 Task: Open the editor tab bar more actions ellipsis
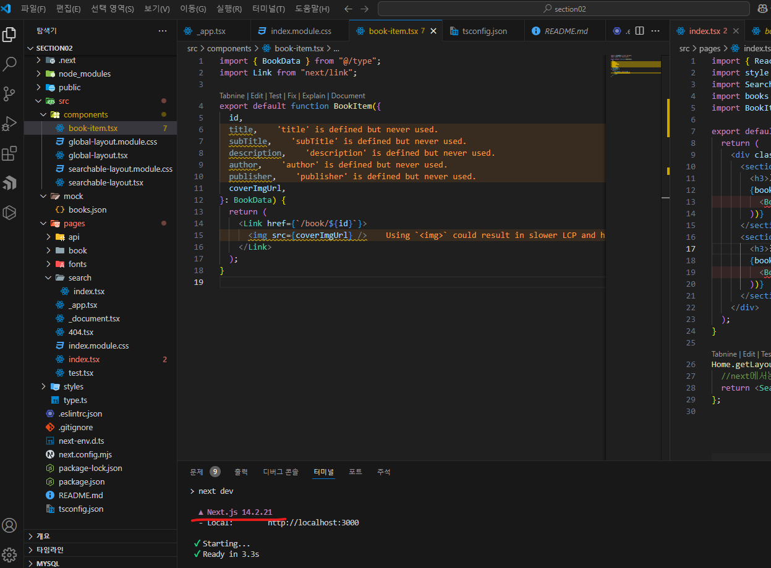pyautogui.click(x=655, y=31)
